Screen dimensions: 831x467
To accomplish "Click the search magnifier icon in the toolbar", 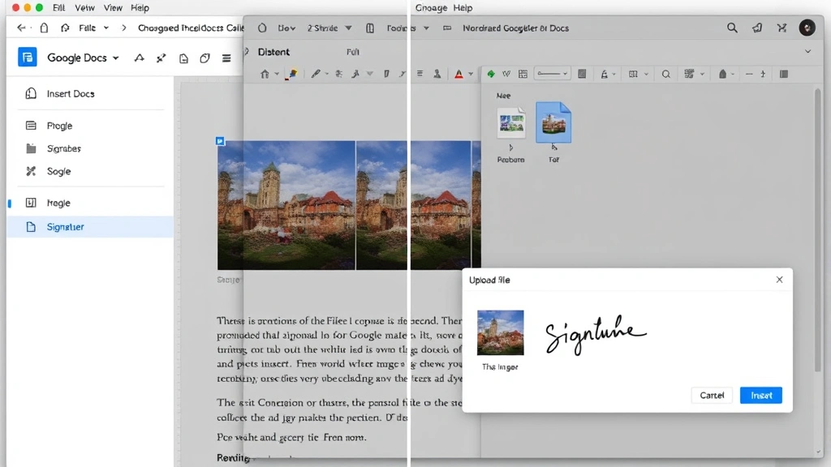I will (665, 74).
